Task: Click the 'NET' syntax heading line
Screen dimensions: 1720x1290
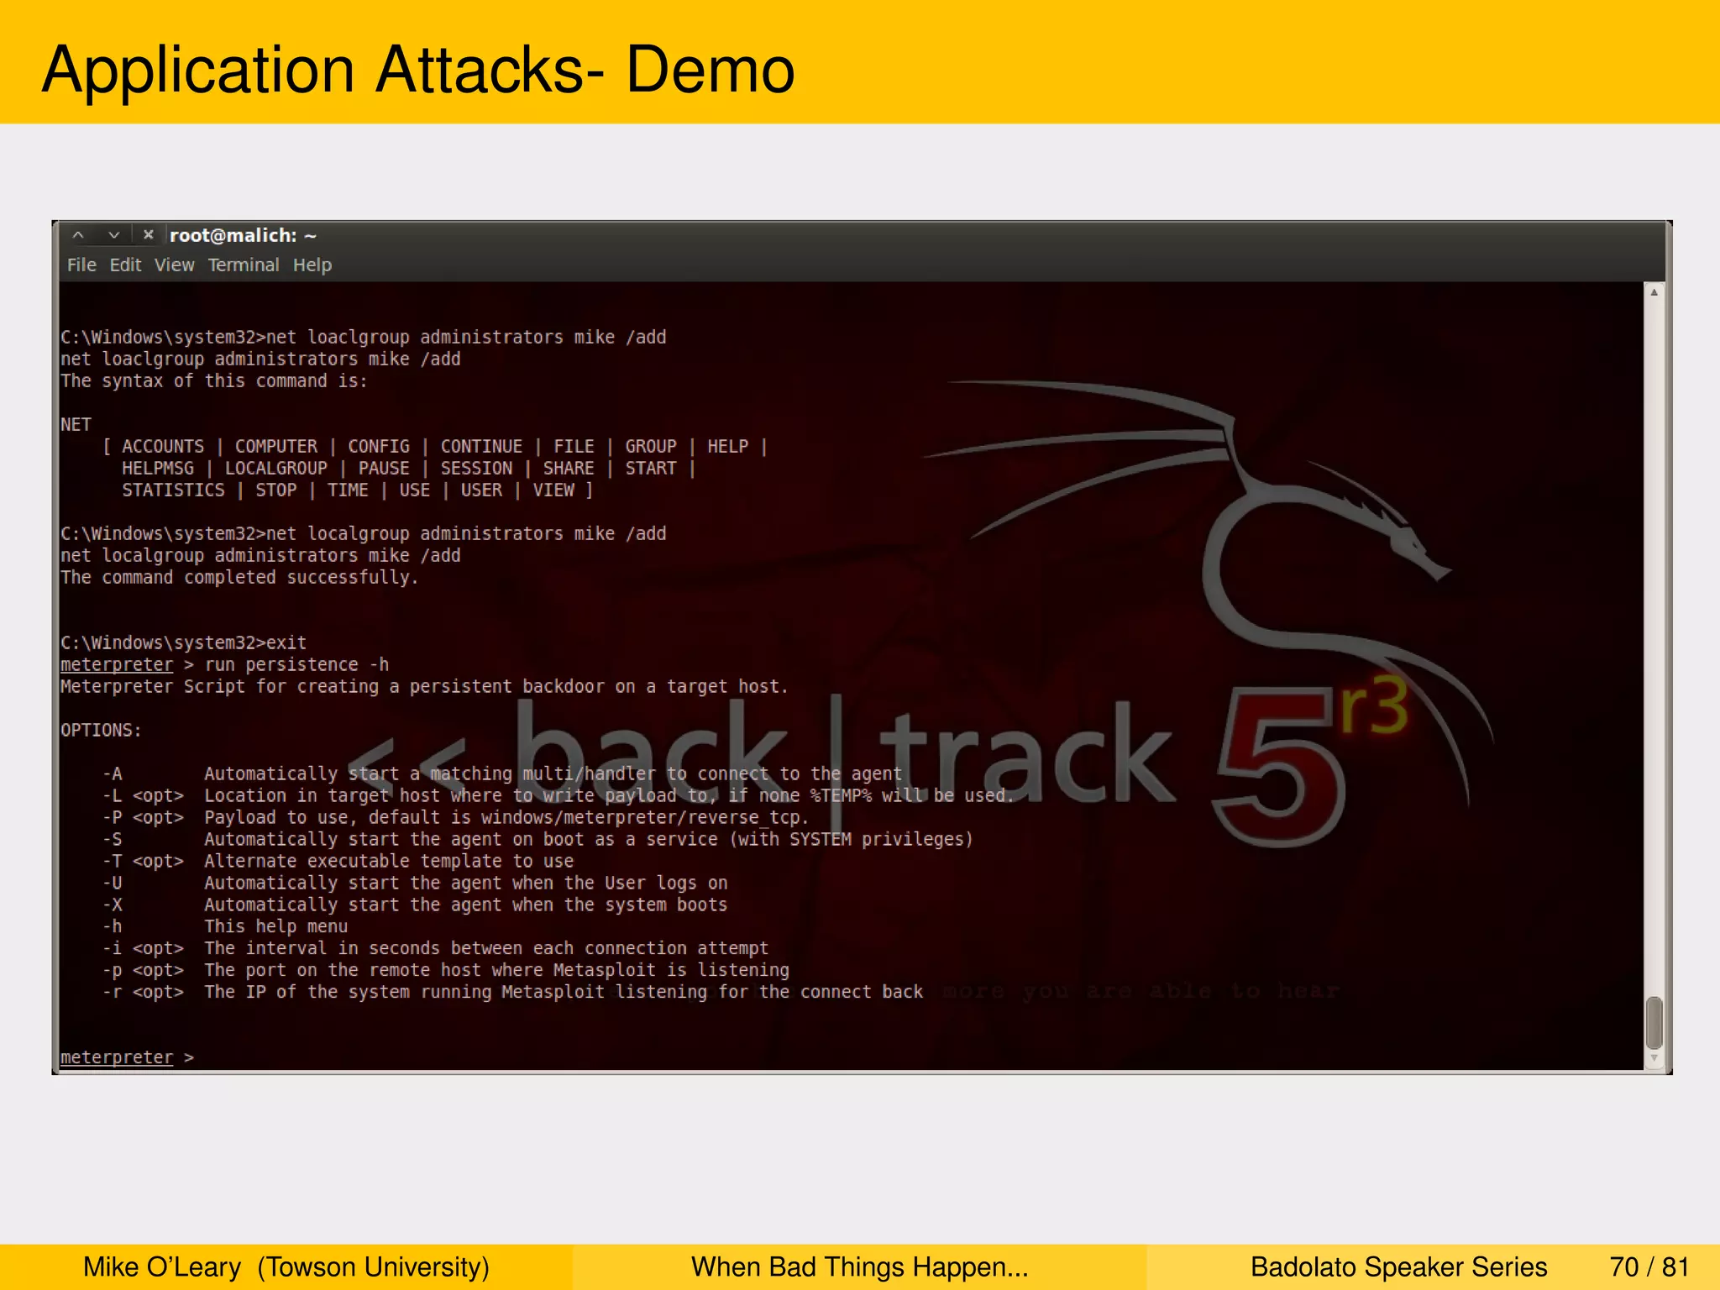Action: (x=76, y=425)
